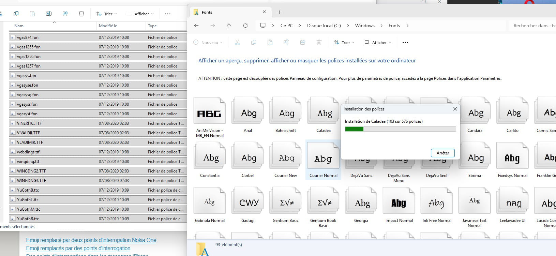The height and width of the screenshot is (256, 556).
Task: Refresh the Fonts folder view
Action: point(245,26)
